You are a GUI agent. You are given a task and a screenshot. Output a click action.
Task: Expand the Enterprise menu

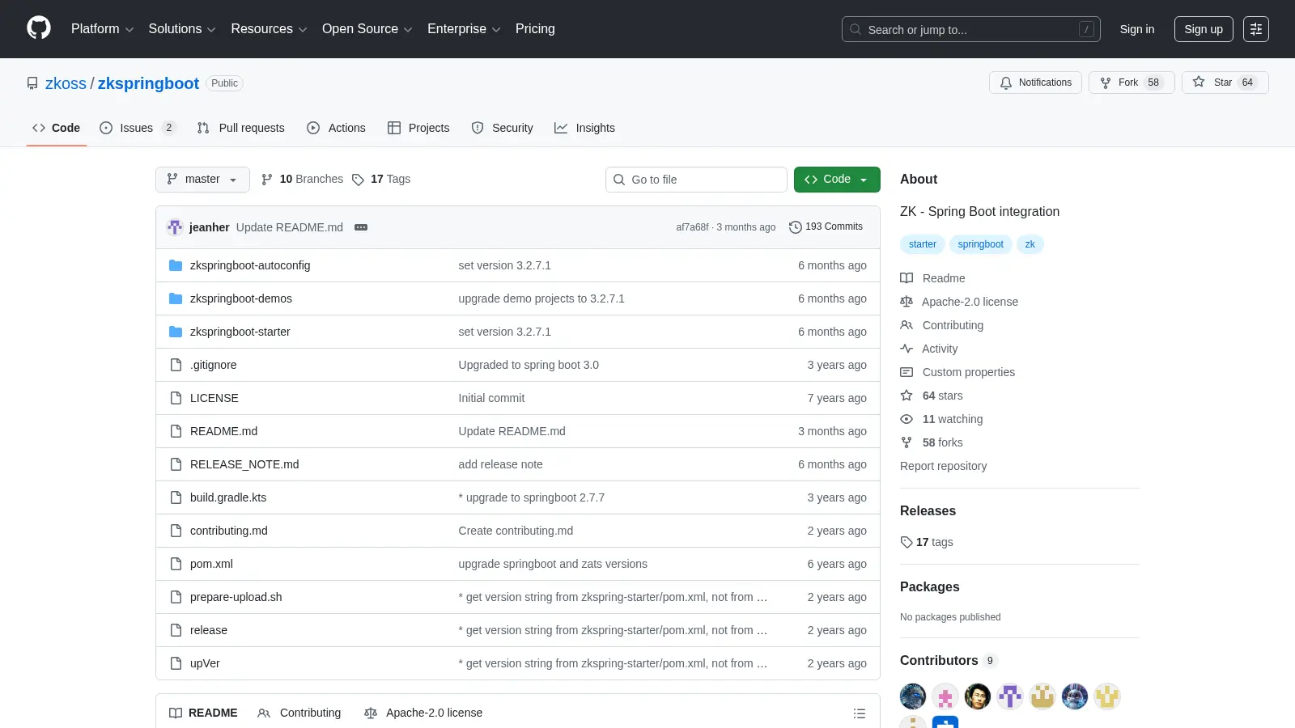(x=464, y=29)
